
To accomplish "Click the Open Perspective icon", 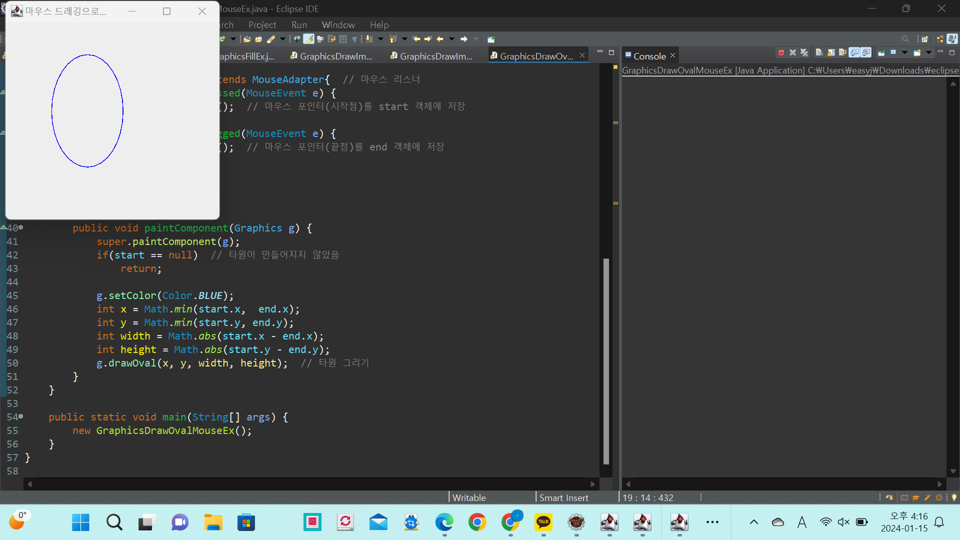I will click(925, 39).
